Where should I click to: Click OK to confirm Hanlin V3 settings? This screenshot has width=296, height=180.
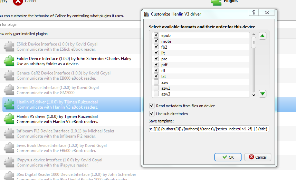click(228, 157)
